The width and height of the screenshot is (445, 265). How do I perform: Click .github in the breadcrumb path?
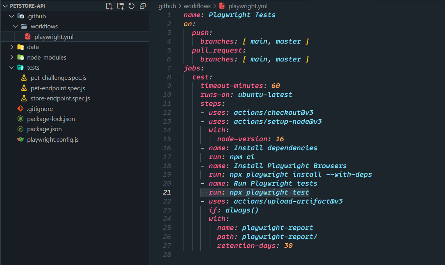tap(167, 6)
